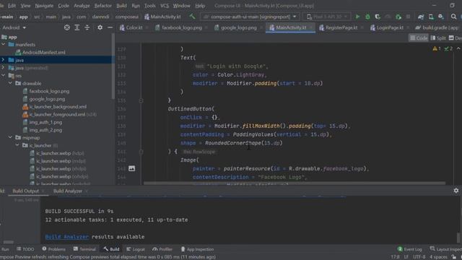Expand the java folder
The height and width of the screenshot is (260, 462).
pyautogui.click(x=3, y=60)
